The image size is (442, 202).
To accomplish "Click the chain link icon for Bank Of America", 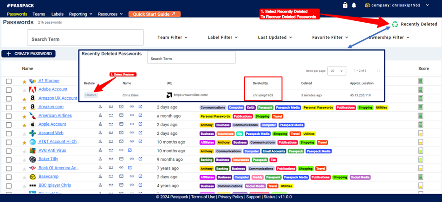I will tap(121, 168).
